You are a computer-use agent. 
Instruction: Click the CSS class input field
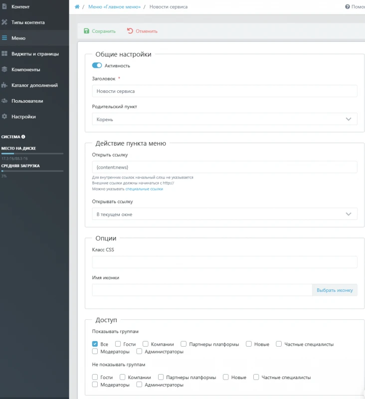(224, 262)
